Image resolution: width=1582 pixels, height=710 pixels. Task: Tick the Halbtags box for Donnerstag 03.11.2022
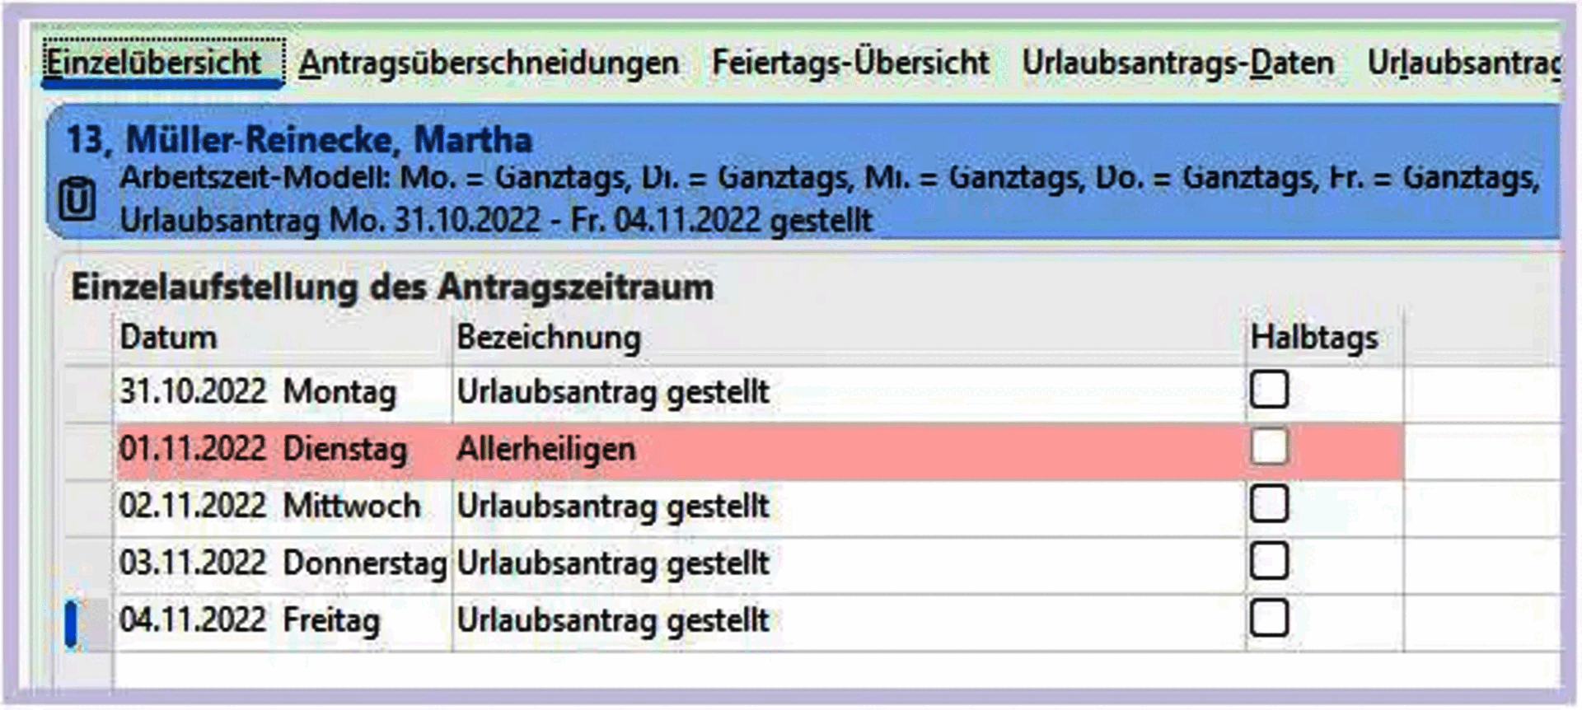click(1268, 562)
